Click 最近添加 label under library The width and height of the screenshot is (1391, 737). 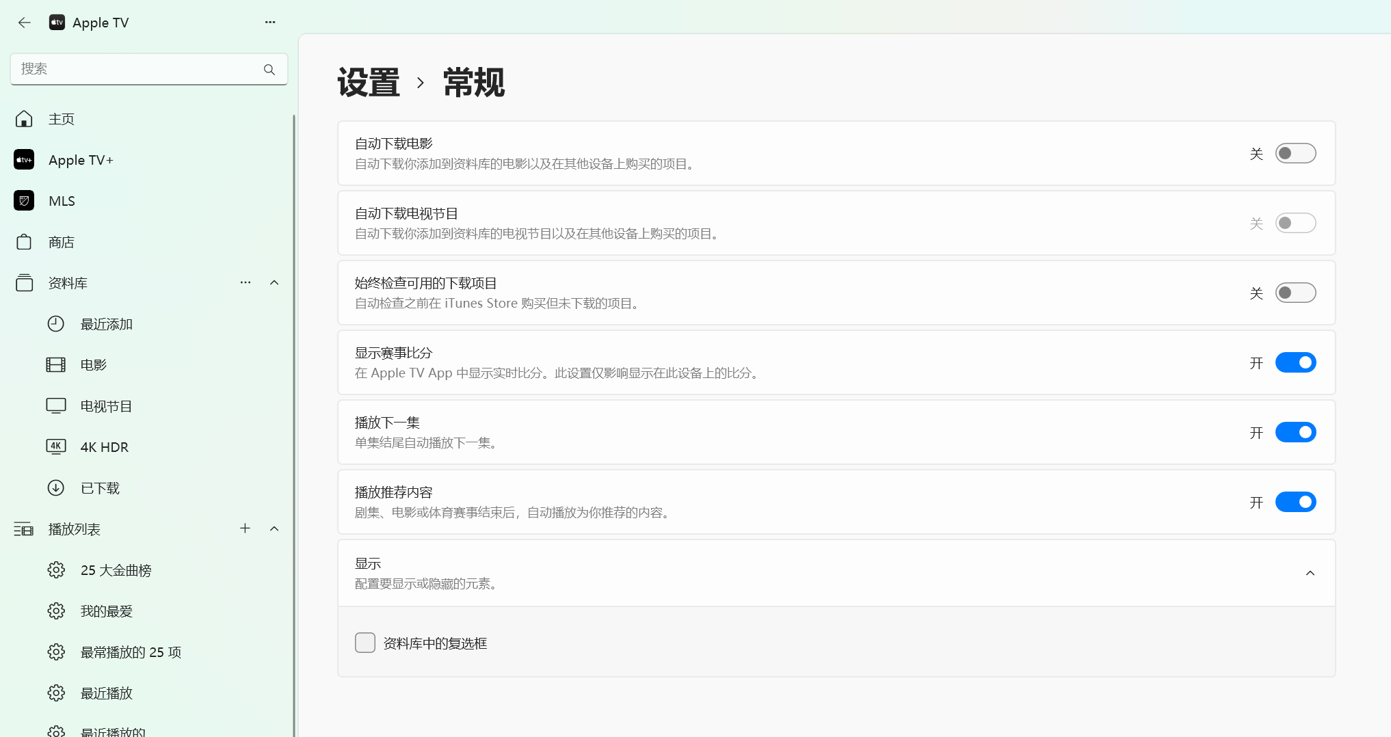tap(107, 324)
